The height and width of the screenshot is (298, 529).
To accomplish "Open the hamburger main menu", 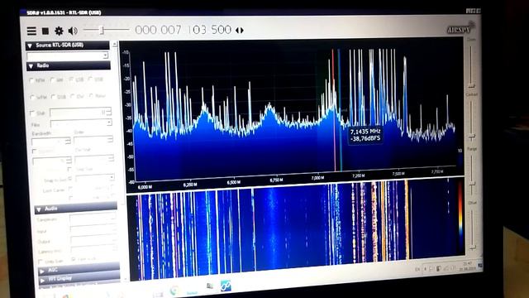I will [x=31, y=31].
